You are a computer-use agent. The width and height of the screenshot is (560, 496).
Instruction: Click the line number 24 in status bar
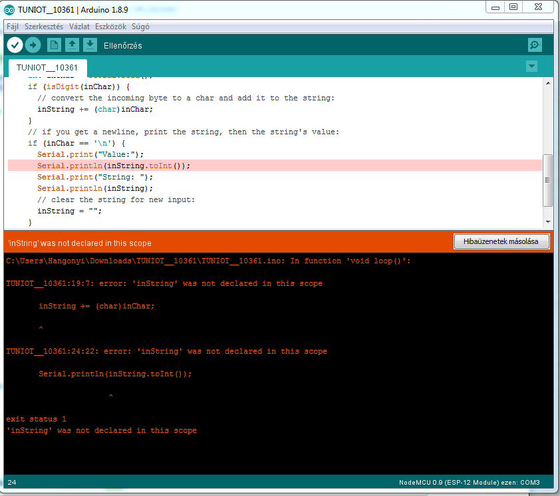point(12,483)
